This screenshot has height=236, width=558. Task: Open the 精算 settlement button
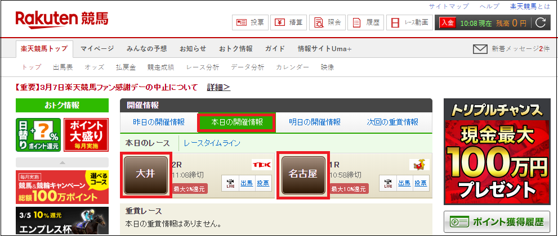coord(289,22)
